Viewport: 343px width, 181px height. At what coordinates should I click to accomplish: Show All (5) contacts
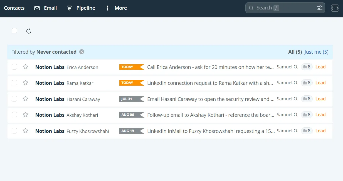pyautogui.click(x=295, y=52)
